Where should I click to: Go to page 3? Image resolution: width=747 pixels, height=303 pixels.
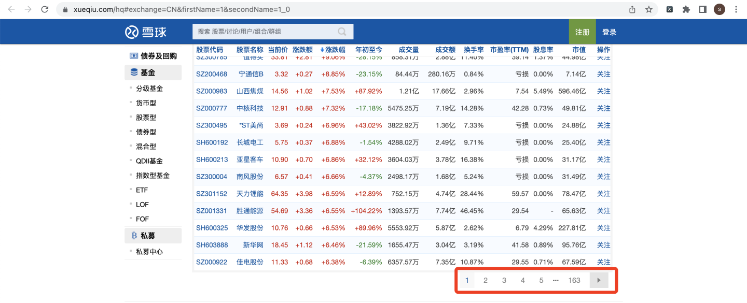click(x=504, y=280)
